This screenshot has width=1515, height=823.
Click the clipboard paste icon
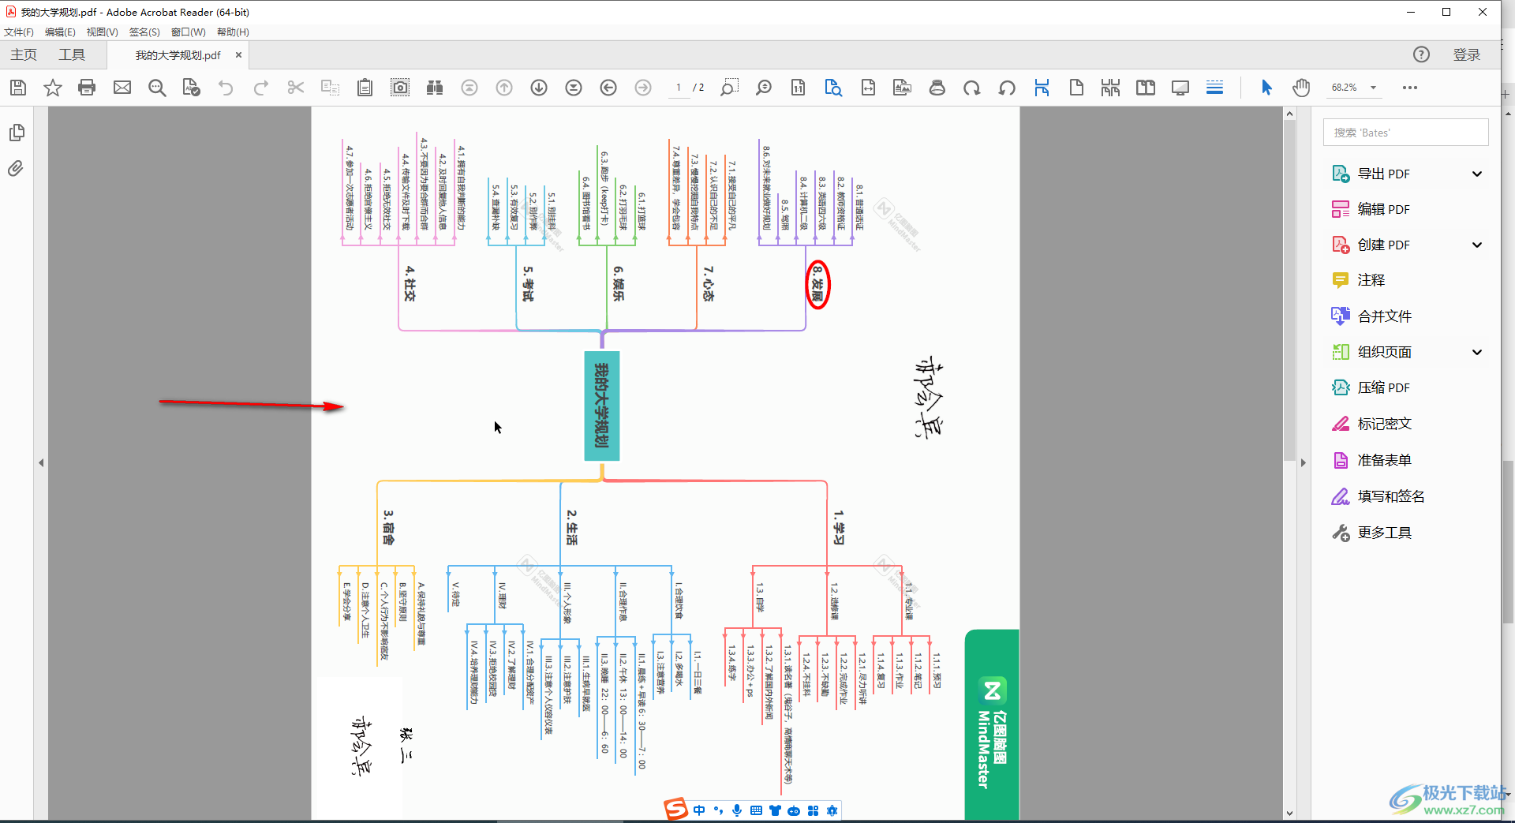pyautogui.click(x=365, y=88)
